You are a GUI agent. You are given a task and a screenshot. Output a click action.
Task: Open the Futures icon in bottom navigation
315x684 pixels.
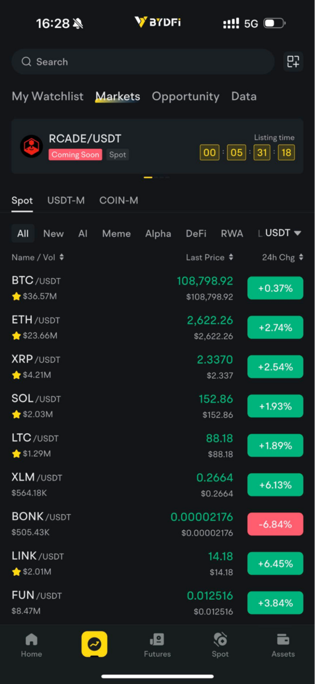tap(157, 639)
